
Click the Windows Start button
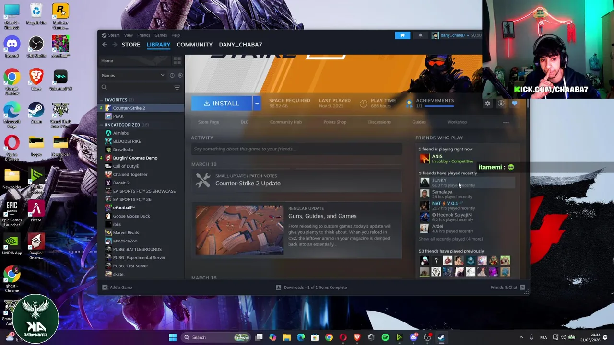point(173,337)
